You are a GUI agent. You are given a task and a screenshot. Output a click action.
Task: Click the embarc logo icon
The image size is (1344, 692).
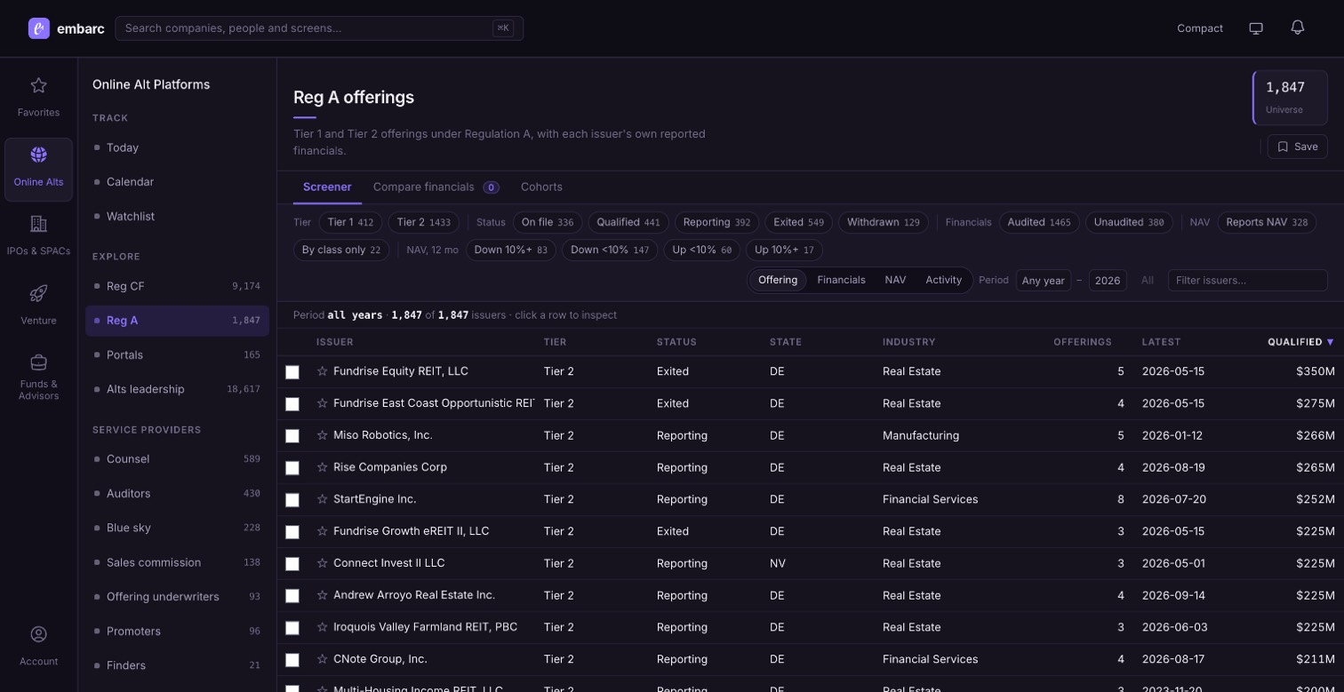39,28
